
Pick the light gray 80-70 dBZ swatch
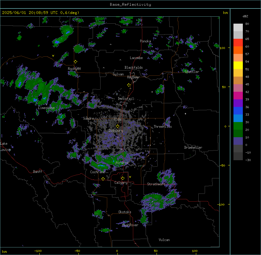point(238,28)
